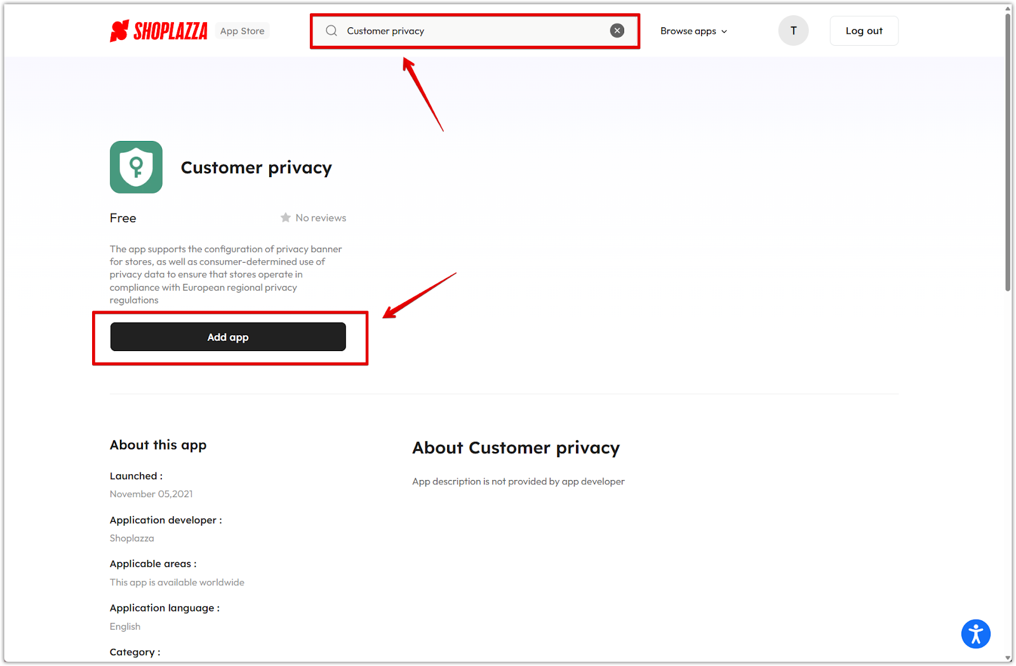The width and height of the screenshot is (1016, 666).
Task: Click the No reviews text
Action: tap(321, 218)
